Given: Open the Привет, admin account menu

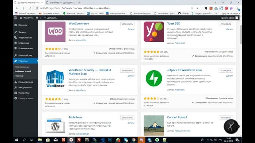Looking at the screenshot, I should (x=229, y=18).
